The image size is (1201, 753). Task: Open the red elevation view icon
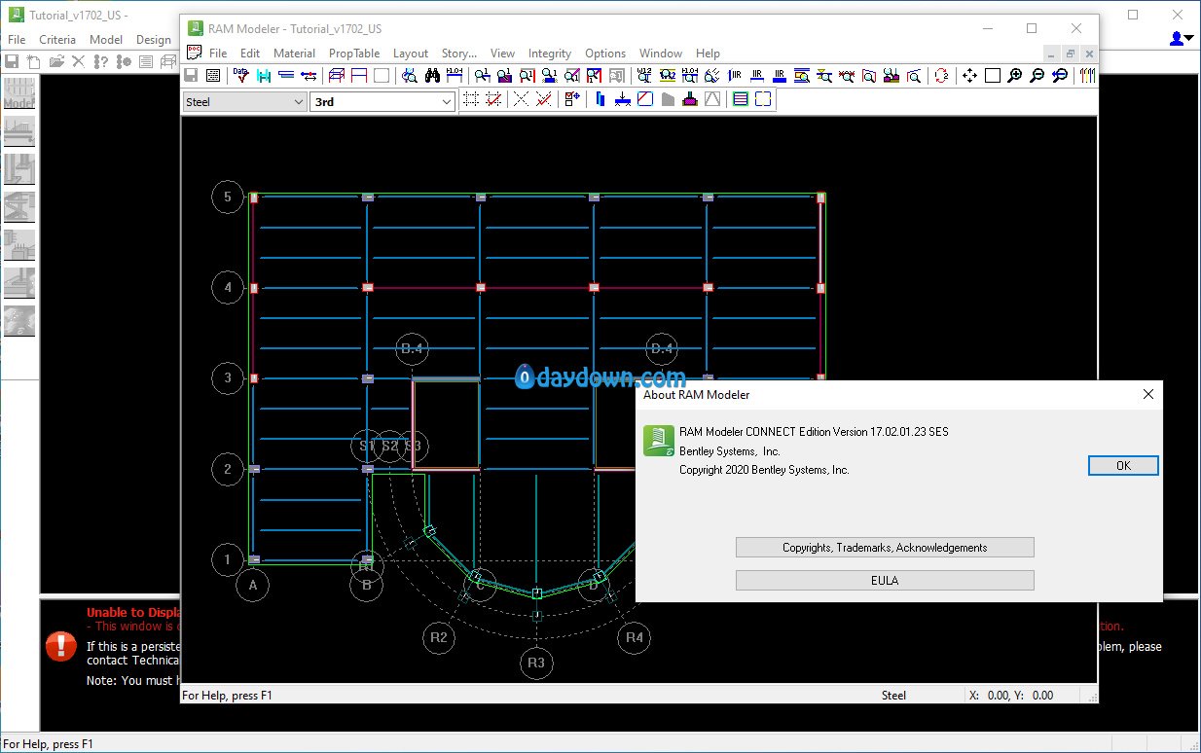(359, 76)
